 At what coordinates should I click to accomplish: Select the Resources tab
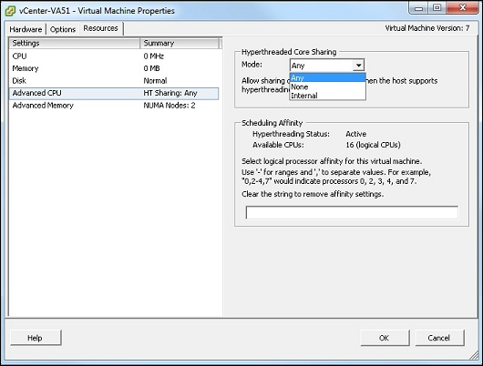coord(101,28)
